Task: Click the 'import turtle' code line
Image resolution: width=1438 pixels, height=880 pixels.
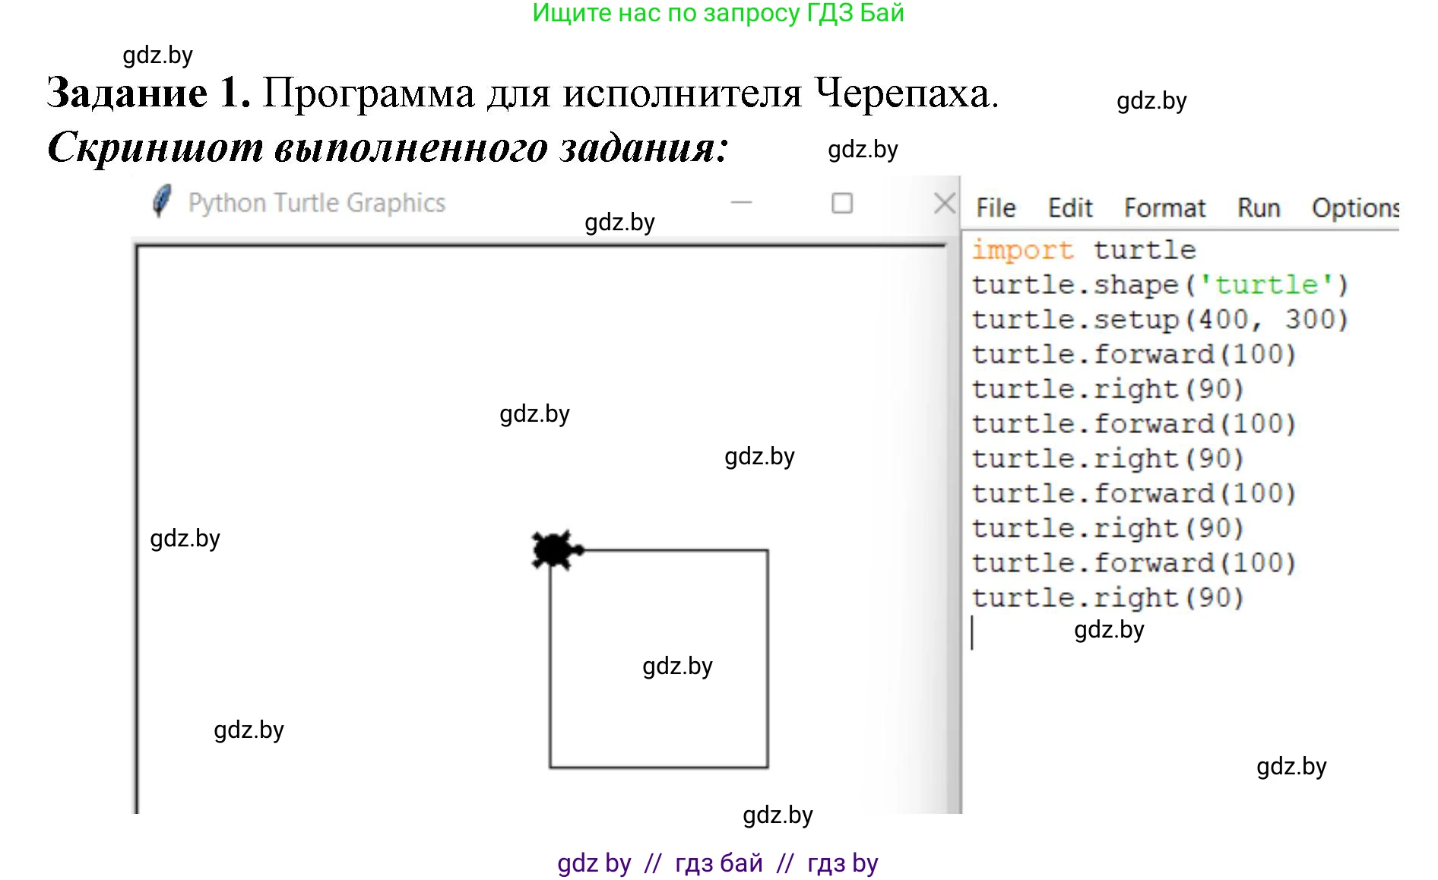Action: tap(1083, 250)
